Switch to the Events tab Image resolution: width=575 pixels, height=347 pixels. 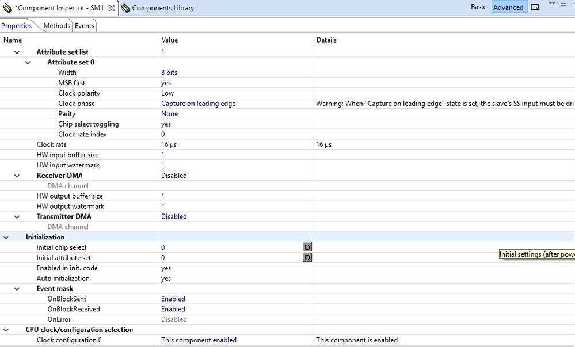click(85, 26)
